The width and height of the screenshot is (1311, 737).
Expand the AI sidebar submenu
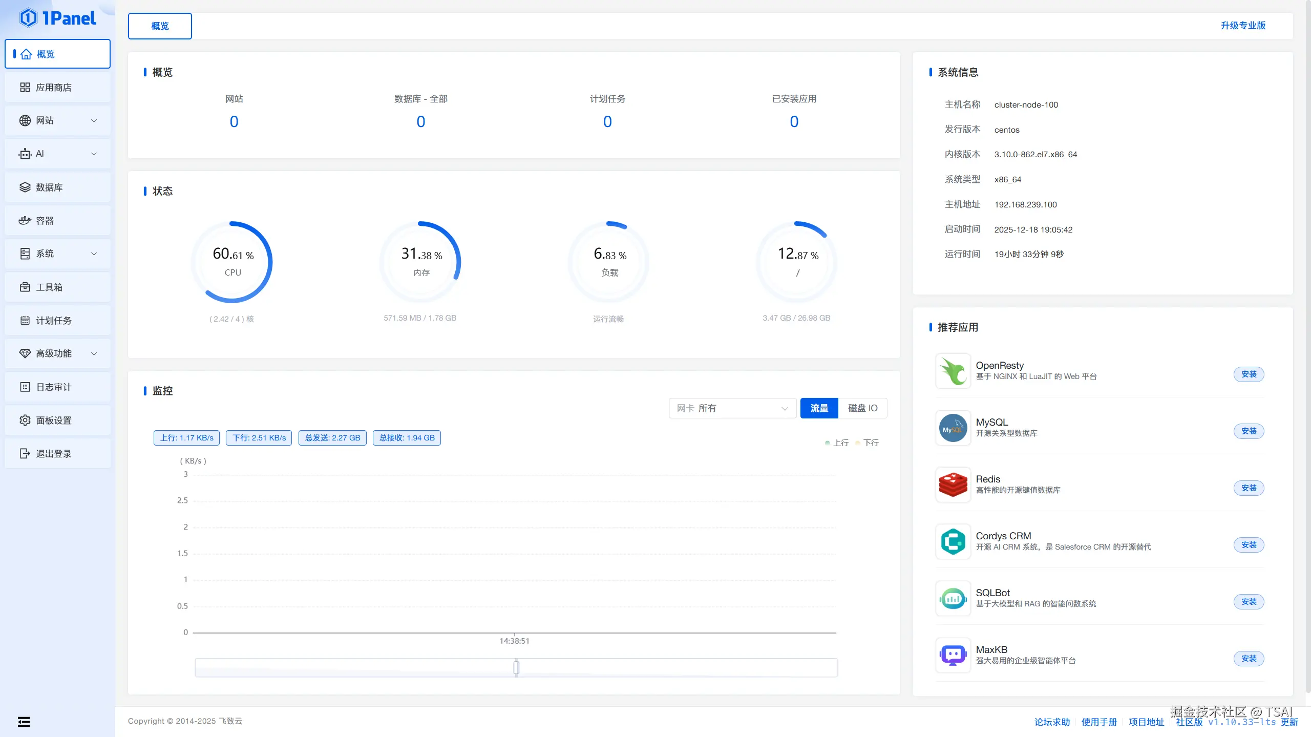[x=94, y=154]
